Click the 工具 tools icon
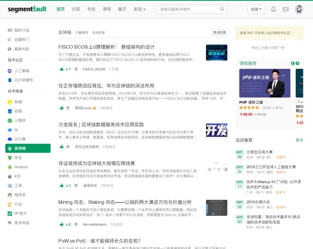Viewport: 313px width, 249px height. [10, 186]
